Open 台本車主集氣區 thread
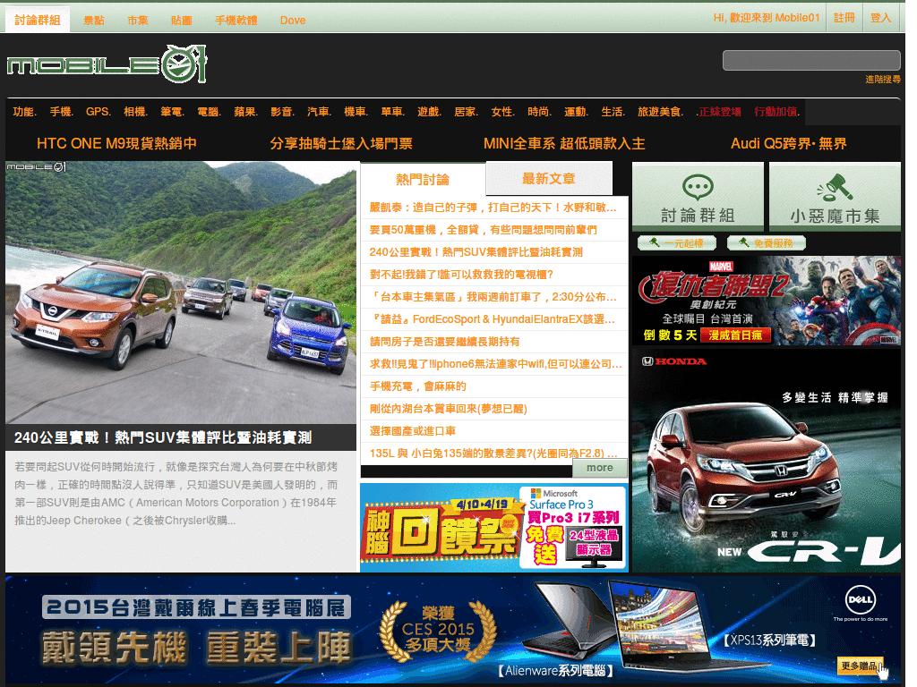This screenshot has width=917, height=687. [493, 297]
